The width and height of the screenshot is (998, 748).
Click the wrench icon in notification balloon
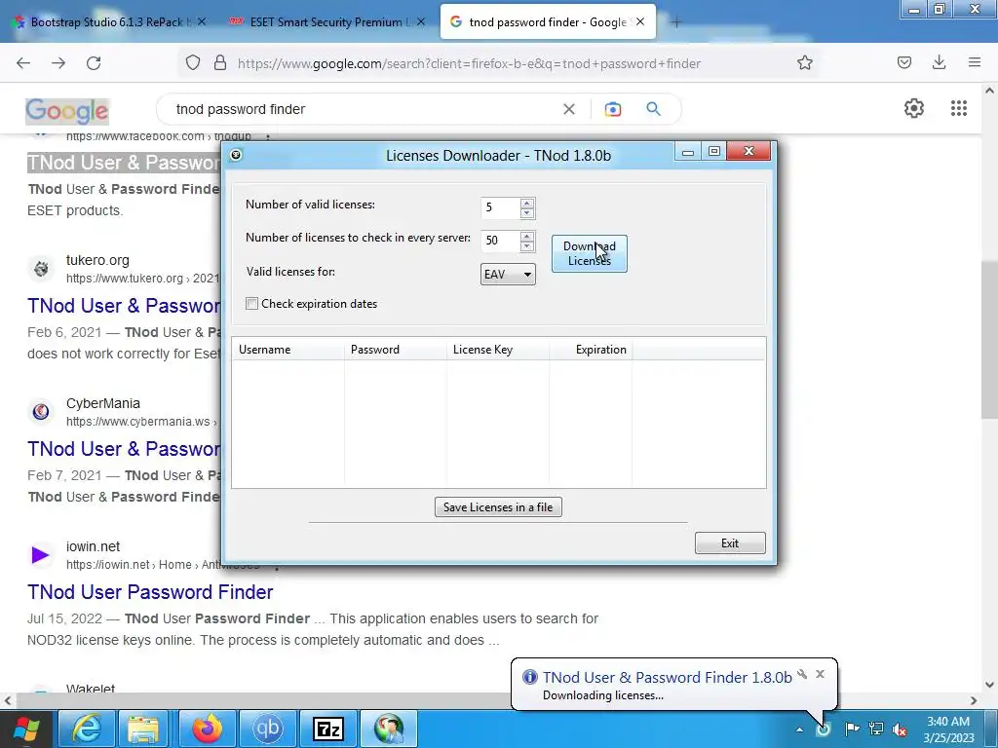click(x=802, y=674)
